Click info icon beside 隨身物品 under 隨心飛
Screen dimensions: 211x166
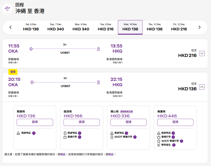click(x=126, y=133)
